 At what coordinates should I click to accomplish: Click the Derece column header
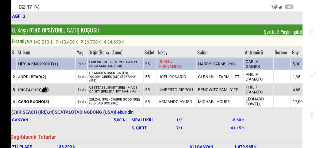pyautogui.click(x=281, y=53)
